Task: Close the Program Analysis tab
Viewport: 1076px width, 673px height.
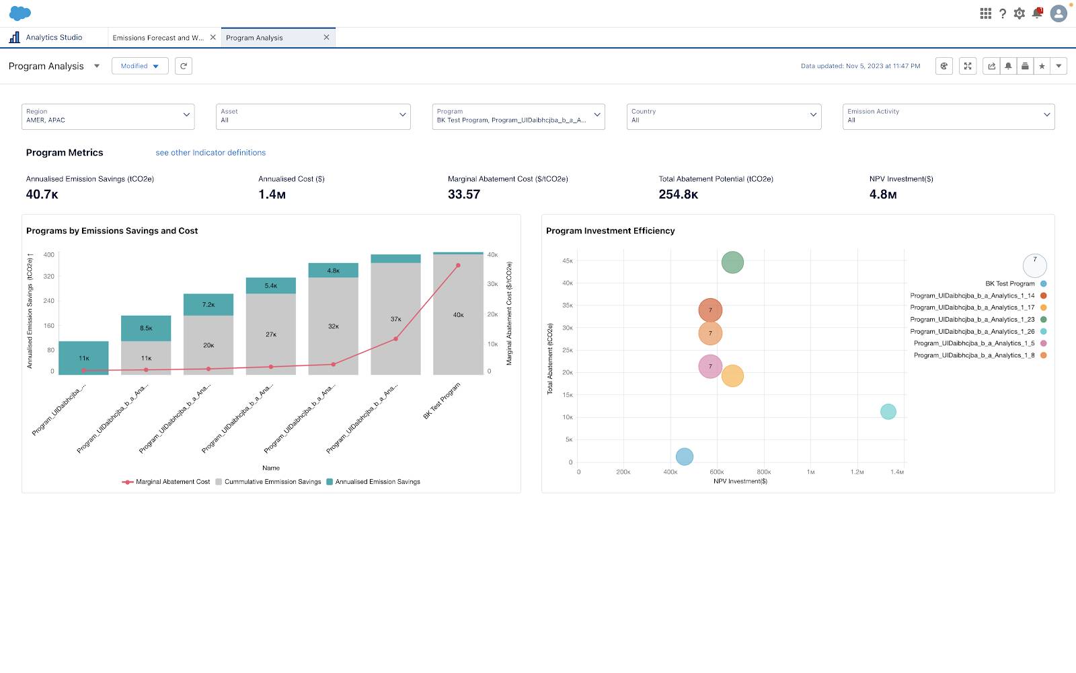Action: pos(326,38)
